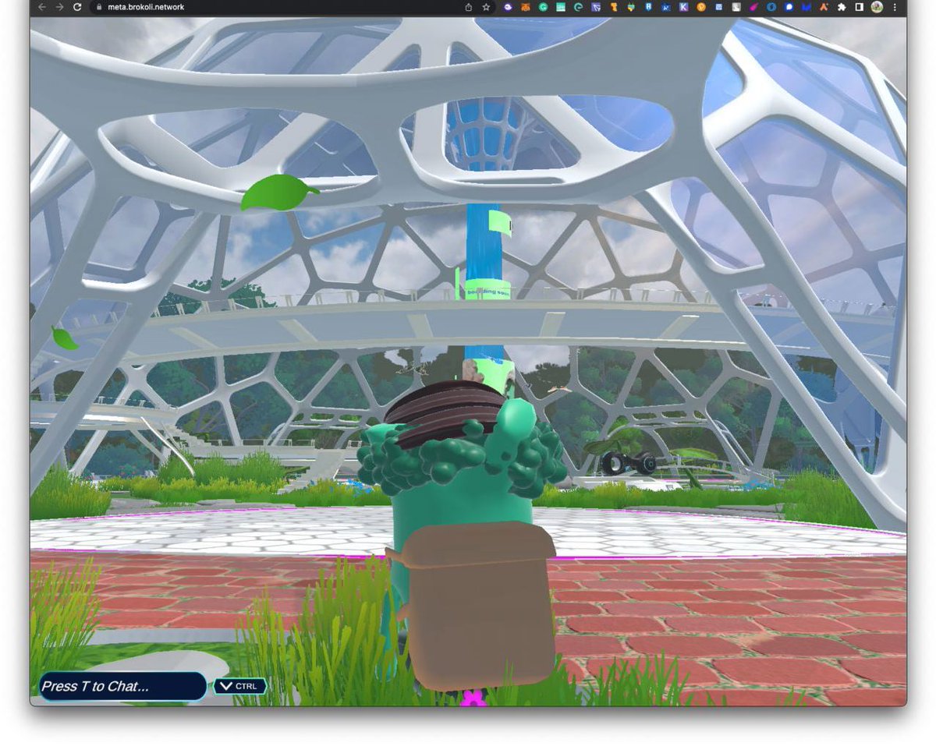Open the orange A extension
The height and width of the screenshot is (746, 936).
pyautogui.click(x=824, y=7)
